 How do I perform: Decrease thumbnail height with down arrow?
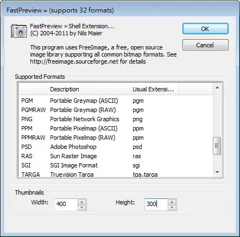coord(172,208)
